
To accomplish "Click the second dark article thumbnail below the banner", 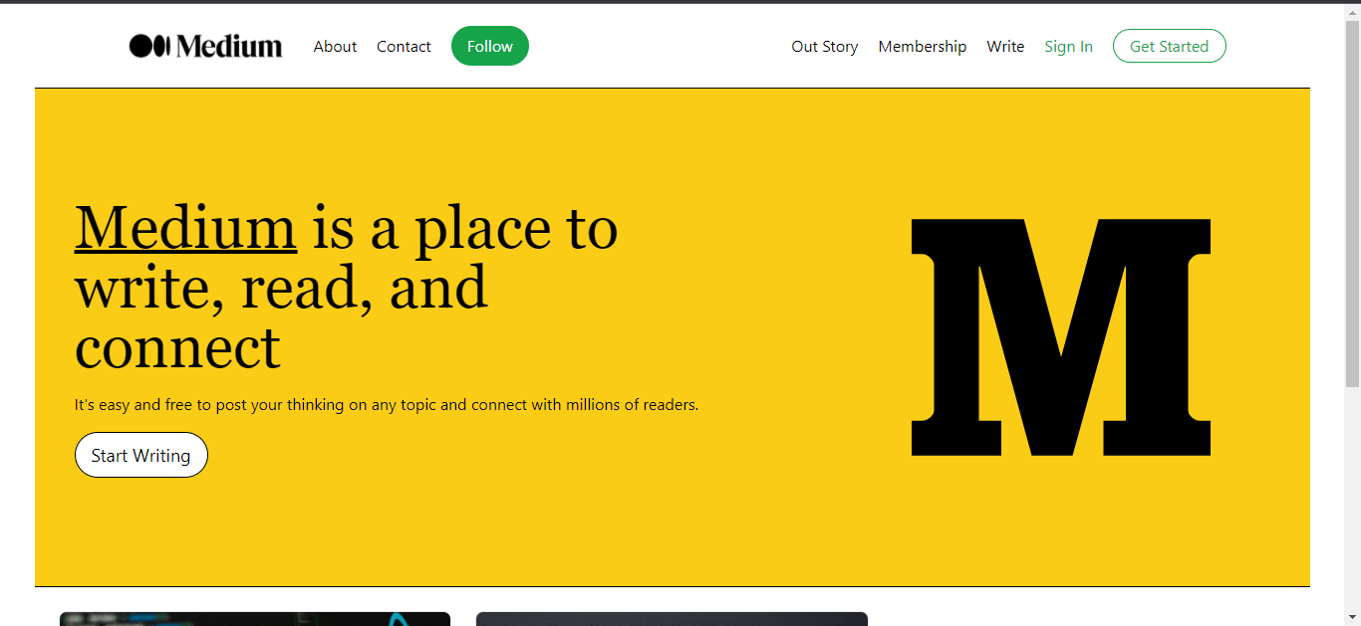I will click(672, 619).
